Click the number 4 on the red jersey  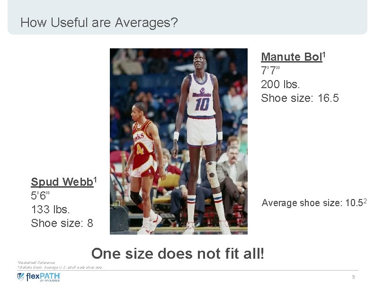140,150
